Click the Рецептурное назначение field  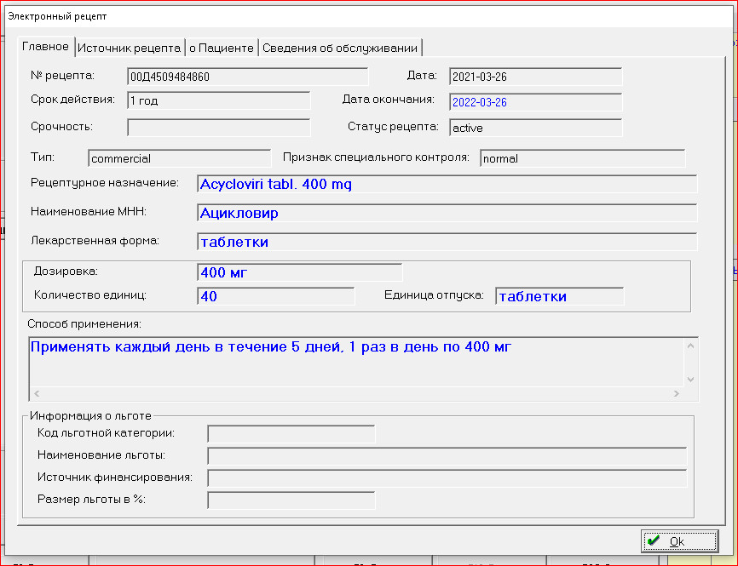point(447,184)
